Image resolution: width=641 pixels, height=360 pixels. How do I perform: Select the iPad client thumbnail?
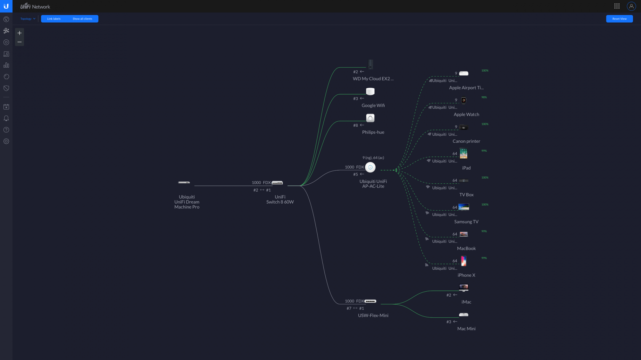[x=463, y=154]
